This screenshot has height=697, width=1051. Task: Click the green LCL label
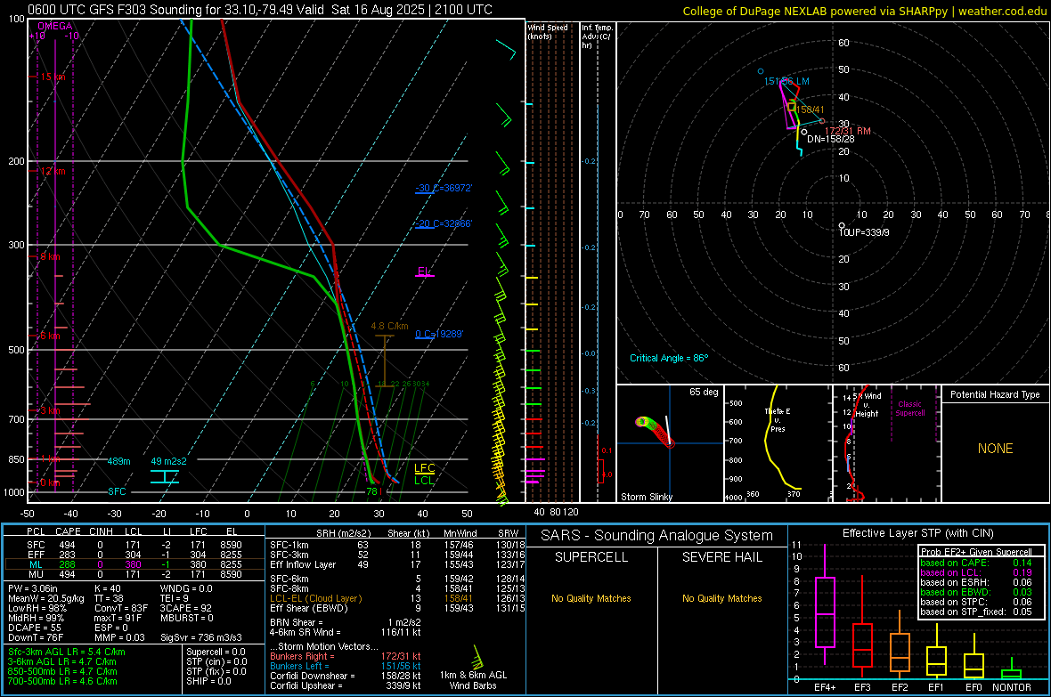pyautogui.click(x=424, y=480)
